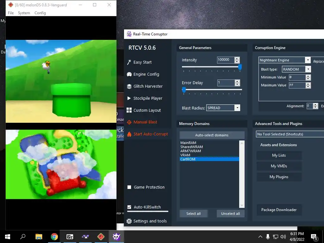Open the Package Downloader
This screenshot has height=243, width=324.
(279, 210)
